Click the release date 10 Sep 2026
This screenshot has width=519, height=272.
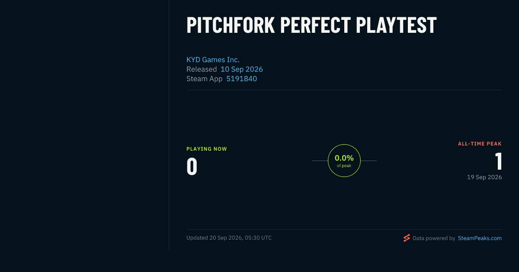tap(242, 69)
